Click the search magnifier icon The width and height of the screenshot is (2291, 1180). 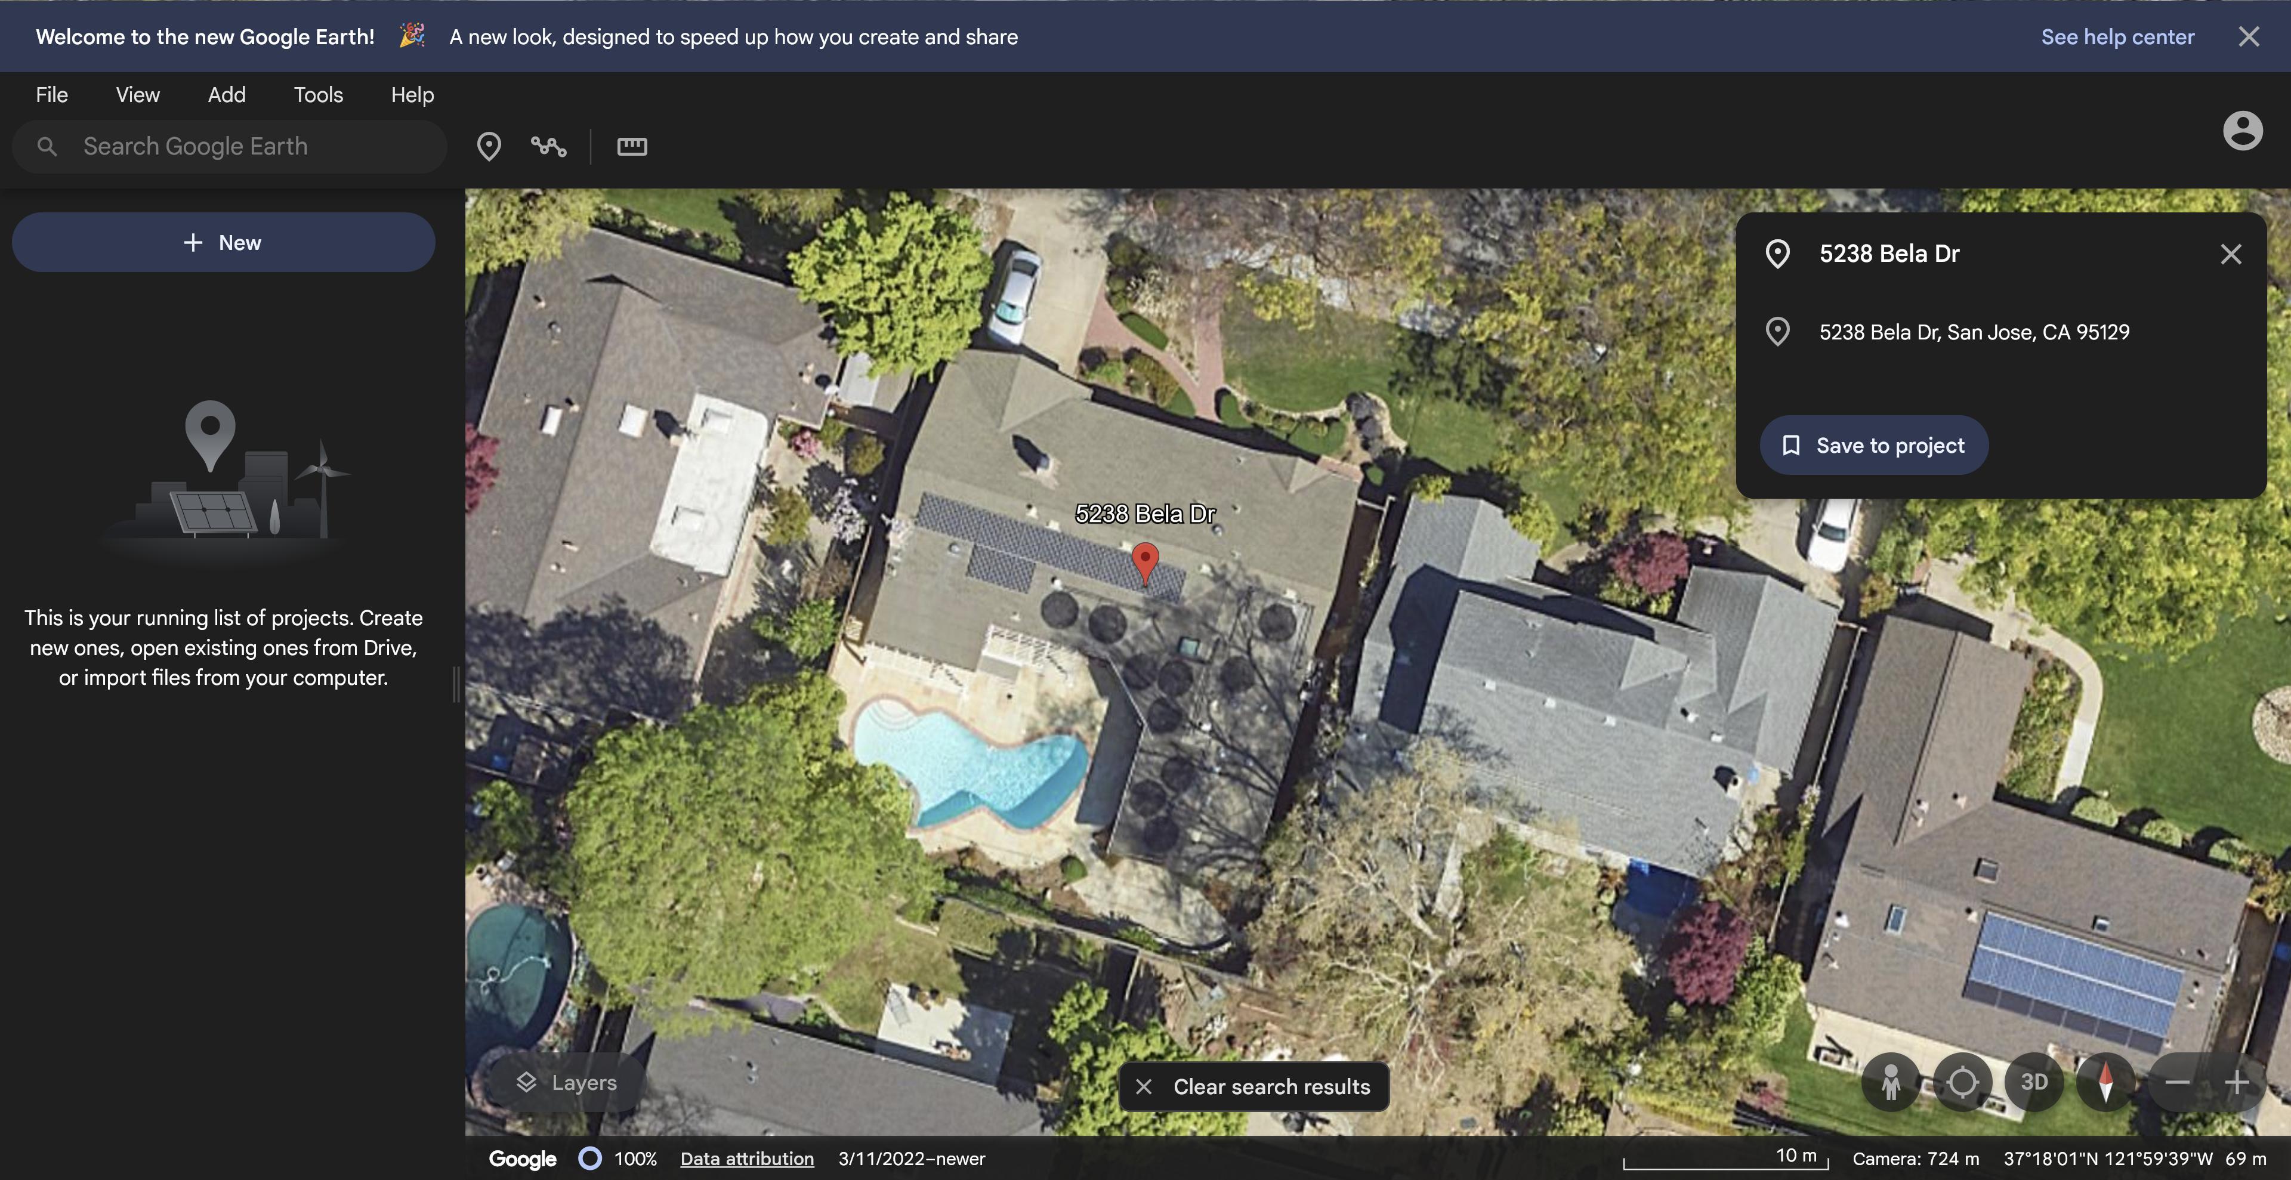tap(47, 146)
